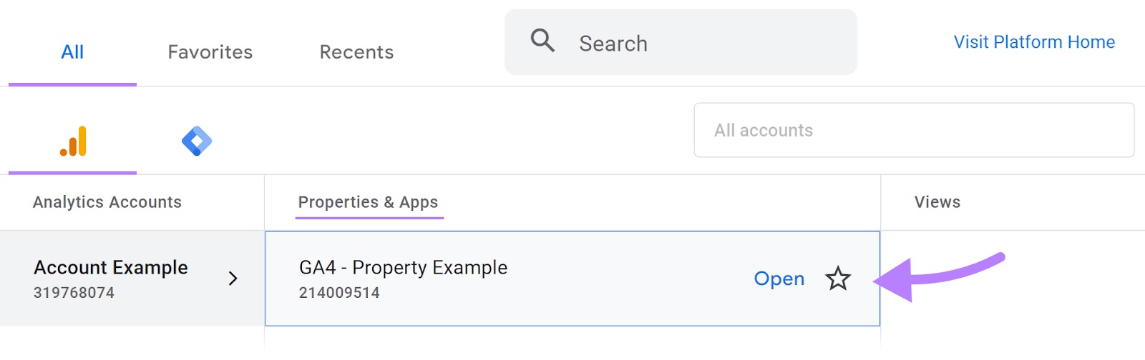This screenshot has height=360, width=1145.
Task: Click the All accounts filter field
Action: point(913,130)
